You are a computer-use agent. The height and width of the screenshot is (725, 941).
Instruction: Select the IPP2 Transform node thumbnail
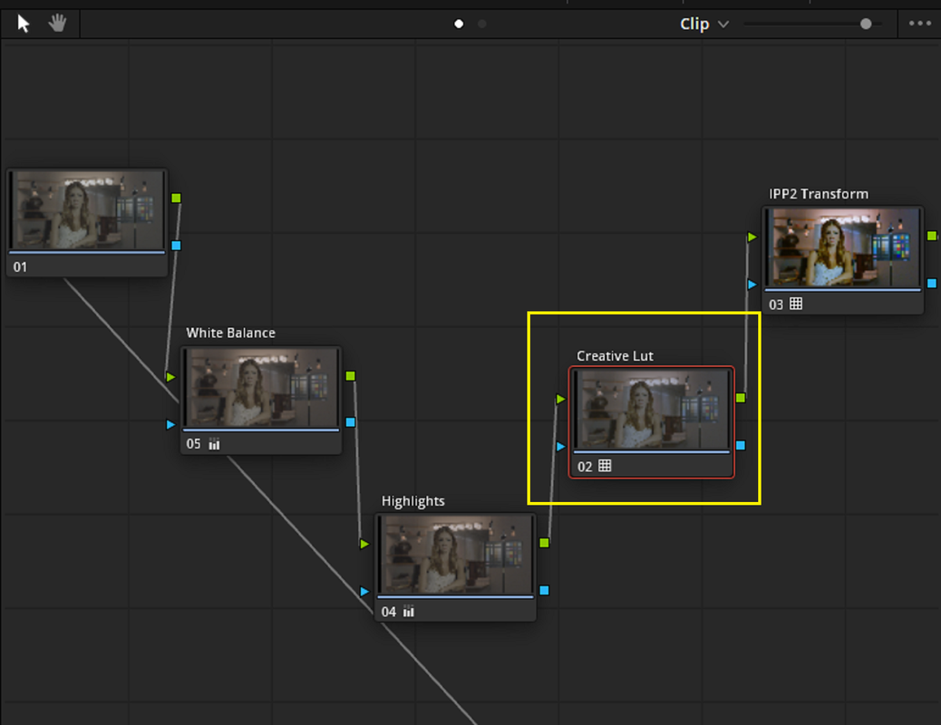(x=842, y=247)
